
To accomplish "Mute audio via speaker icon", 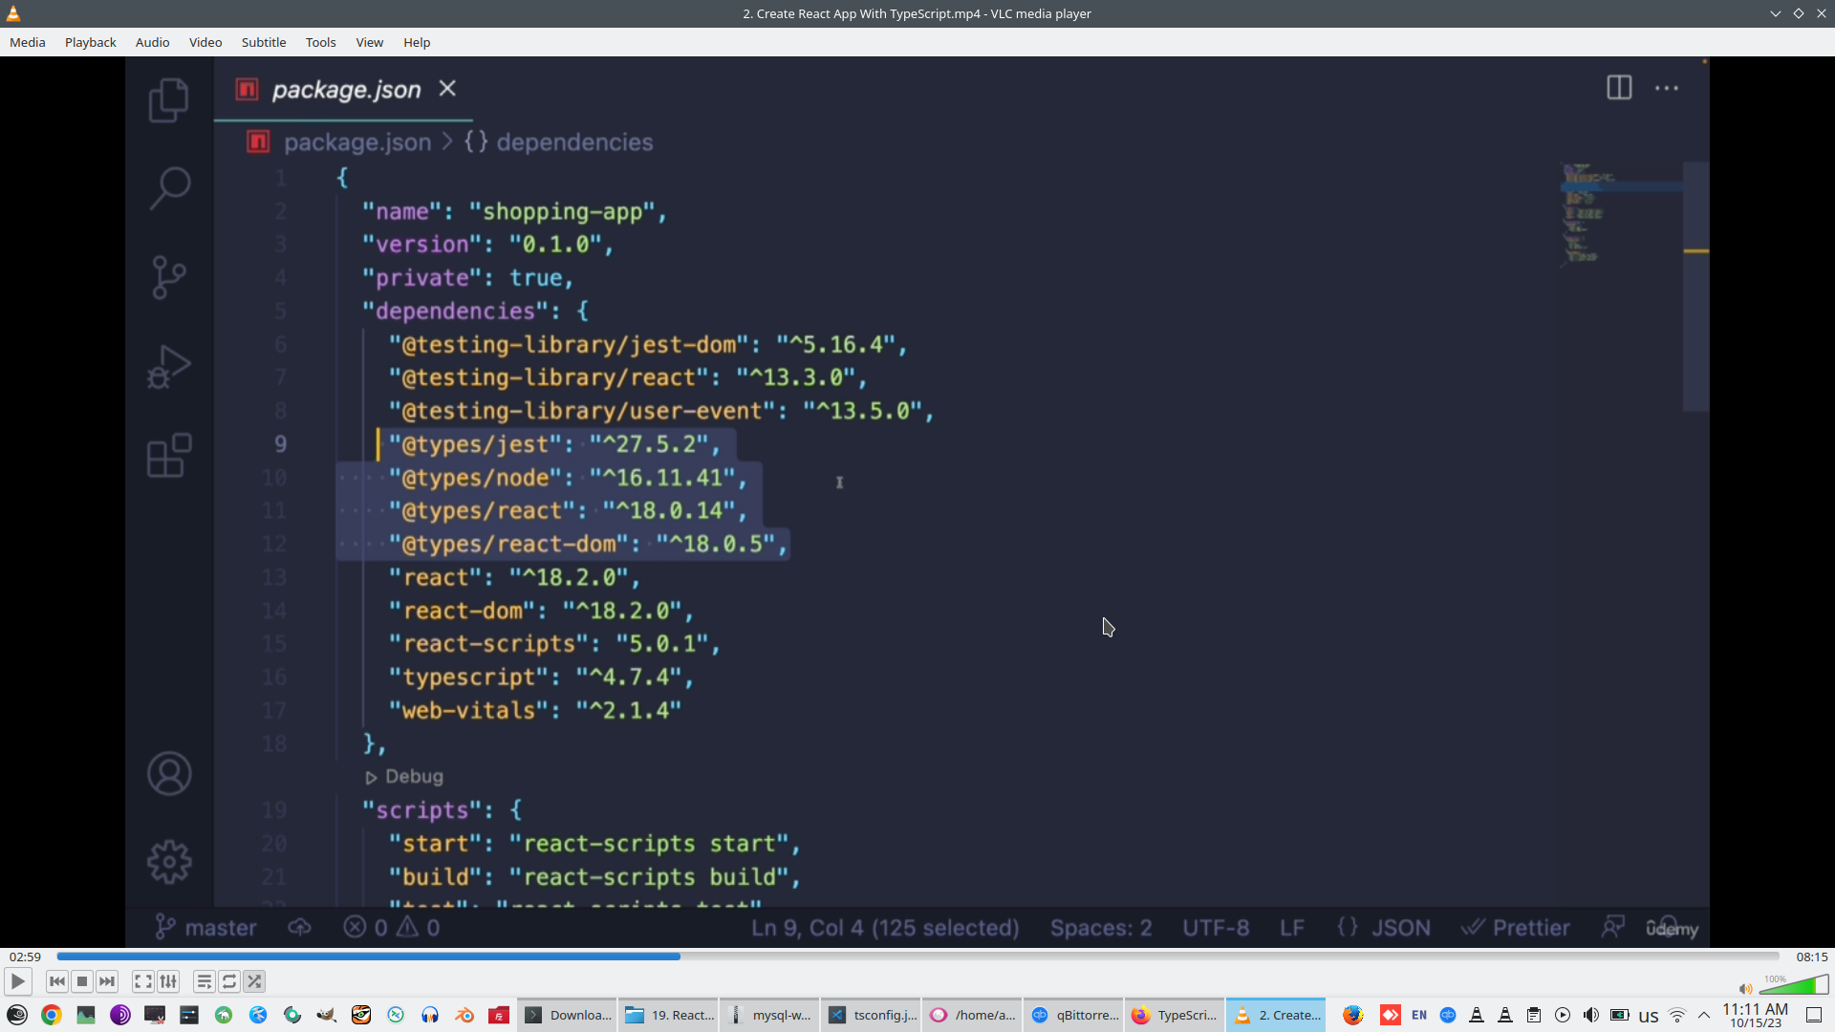I will tap(1745, 989).
